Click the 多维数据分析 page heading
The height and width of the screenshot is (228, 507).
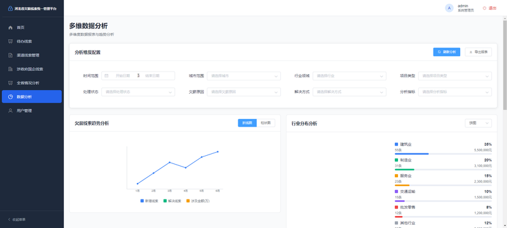[89, 26]
